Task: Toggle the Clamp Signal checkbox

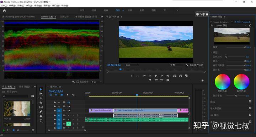Action: [78, 82]
